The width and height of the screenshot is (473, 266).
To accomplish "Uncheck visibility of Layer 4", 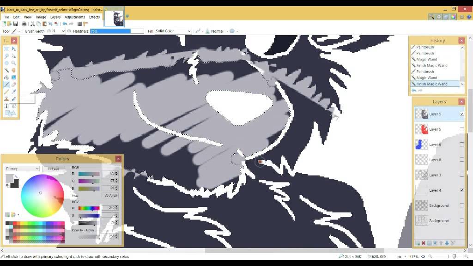I will point(461,190).
